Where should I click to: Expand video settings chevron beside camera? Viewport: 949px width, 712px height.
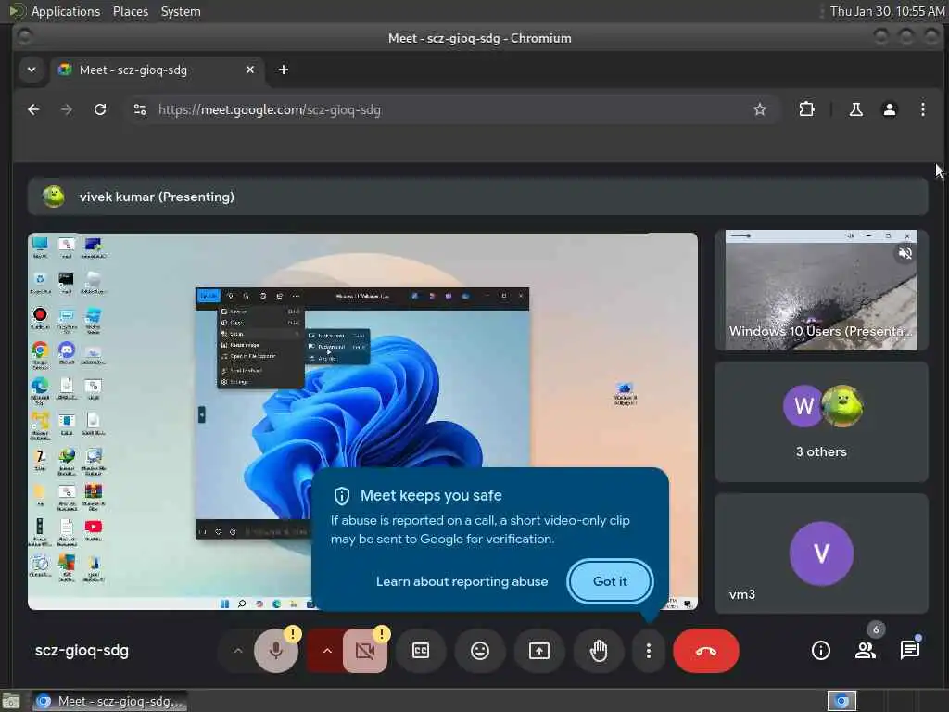pyautogui.click(x=327, y=651)
